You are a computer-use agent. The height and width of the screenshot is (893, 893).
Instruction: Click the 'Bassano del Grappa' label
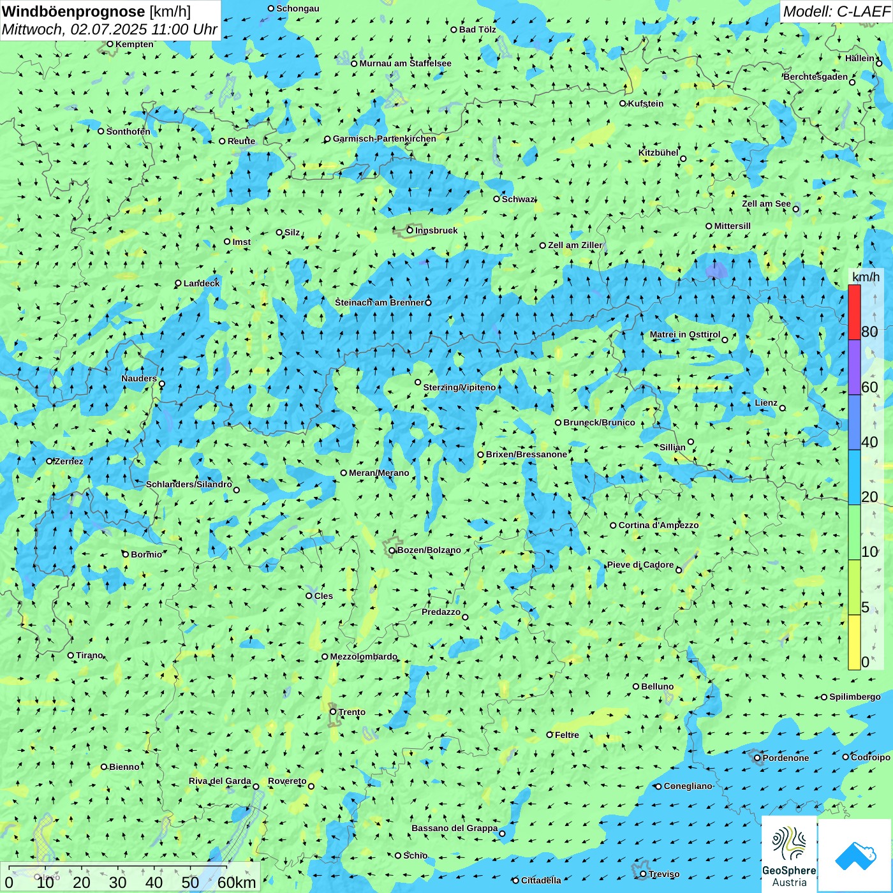454,828
